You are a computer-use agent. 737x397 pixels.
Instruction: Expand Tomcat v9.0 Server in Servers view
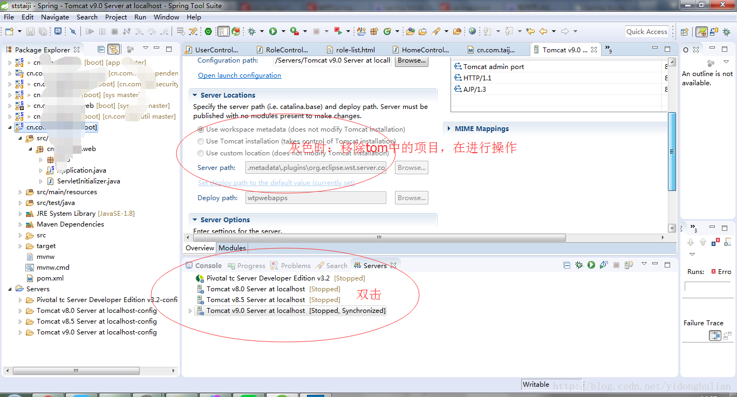click(190, 311)
